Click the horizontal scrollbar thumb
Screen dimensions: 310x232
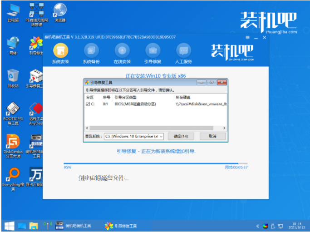coord(151,128)
